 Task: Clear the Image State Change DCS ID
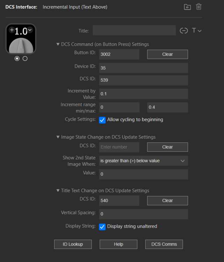[x=167, y=147]
